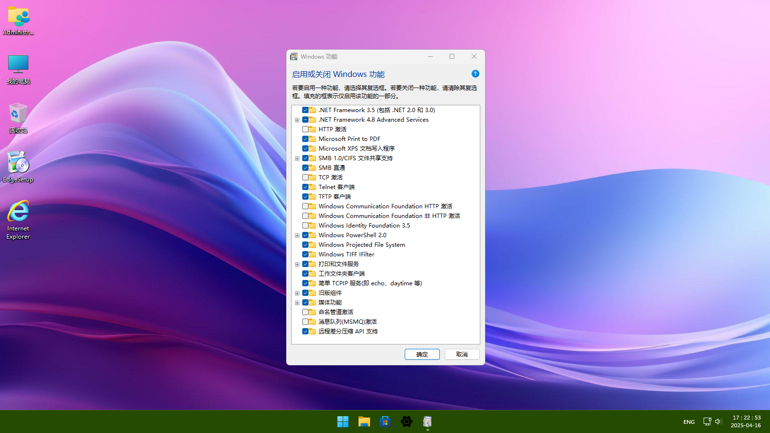Enable the 命名管道激活 checkbox
This screenshot has height=433, width=770.
click(305, 312)
